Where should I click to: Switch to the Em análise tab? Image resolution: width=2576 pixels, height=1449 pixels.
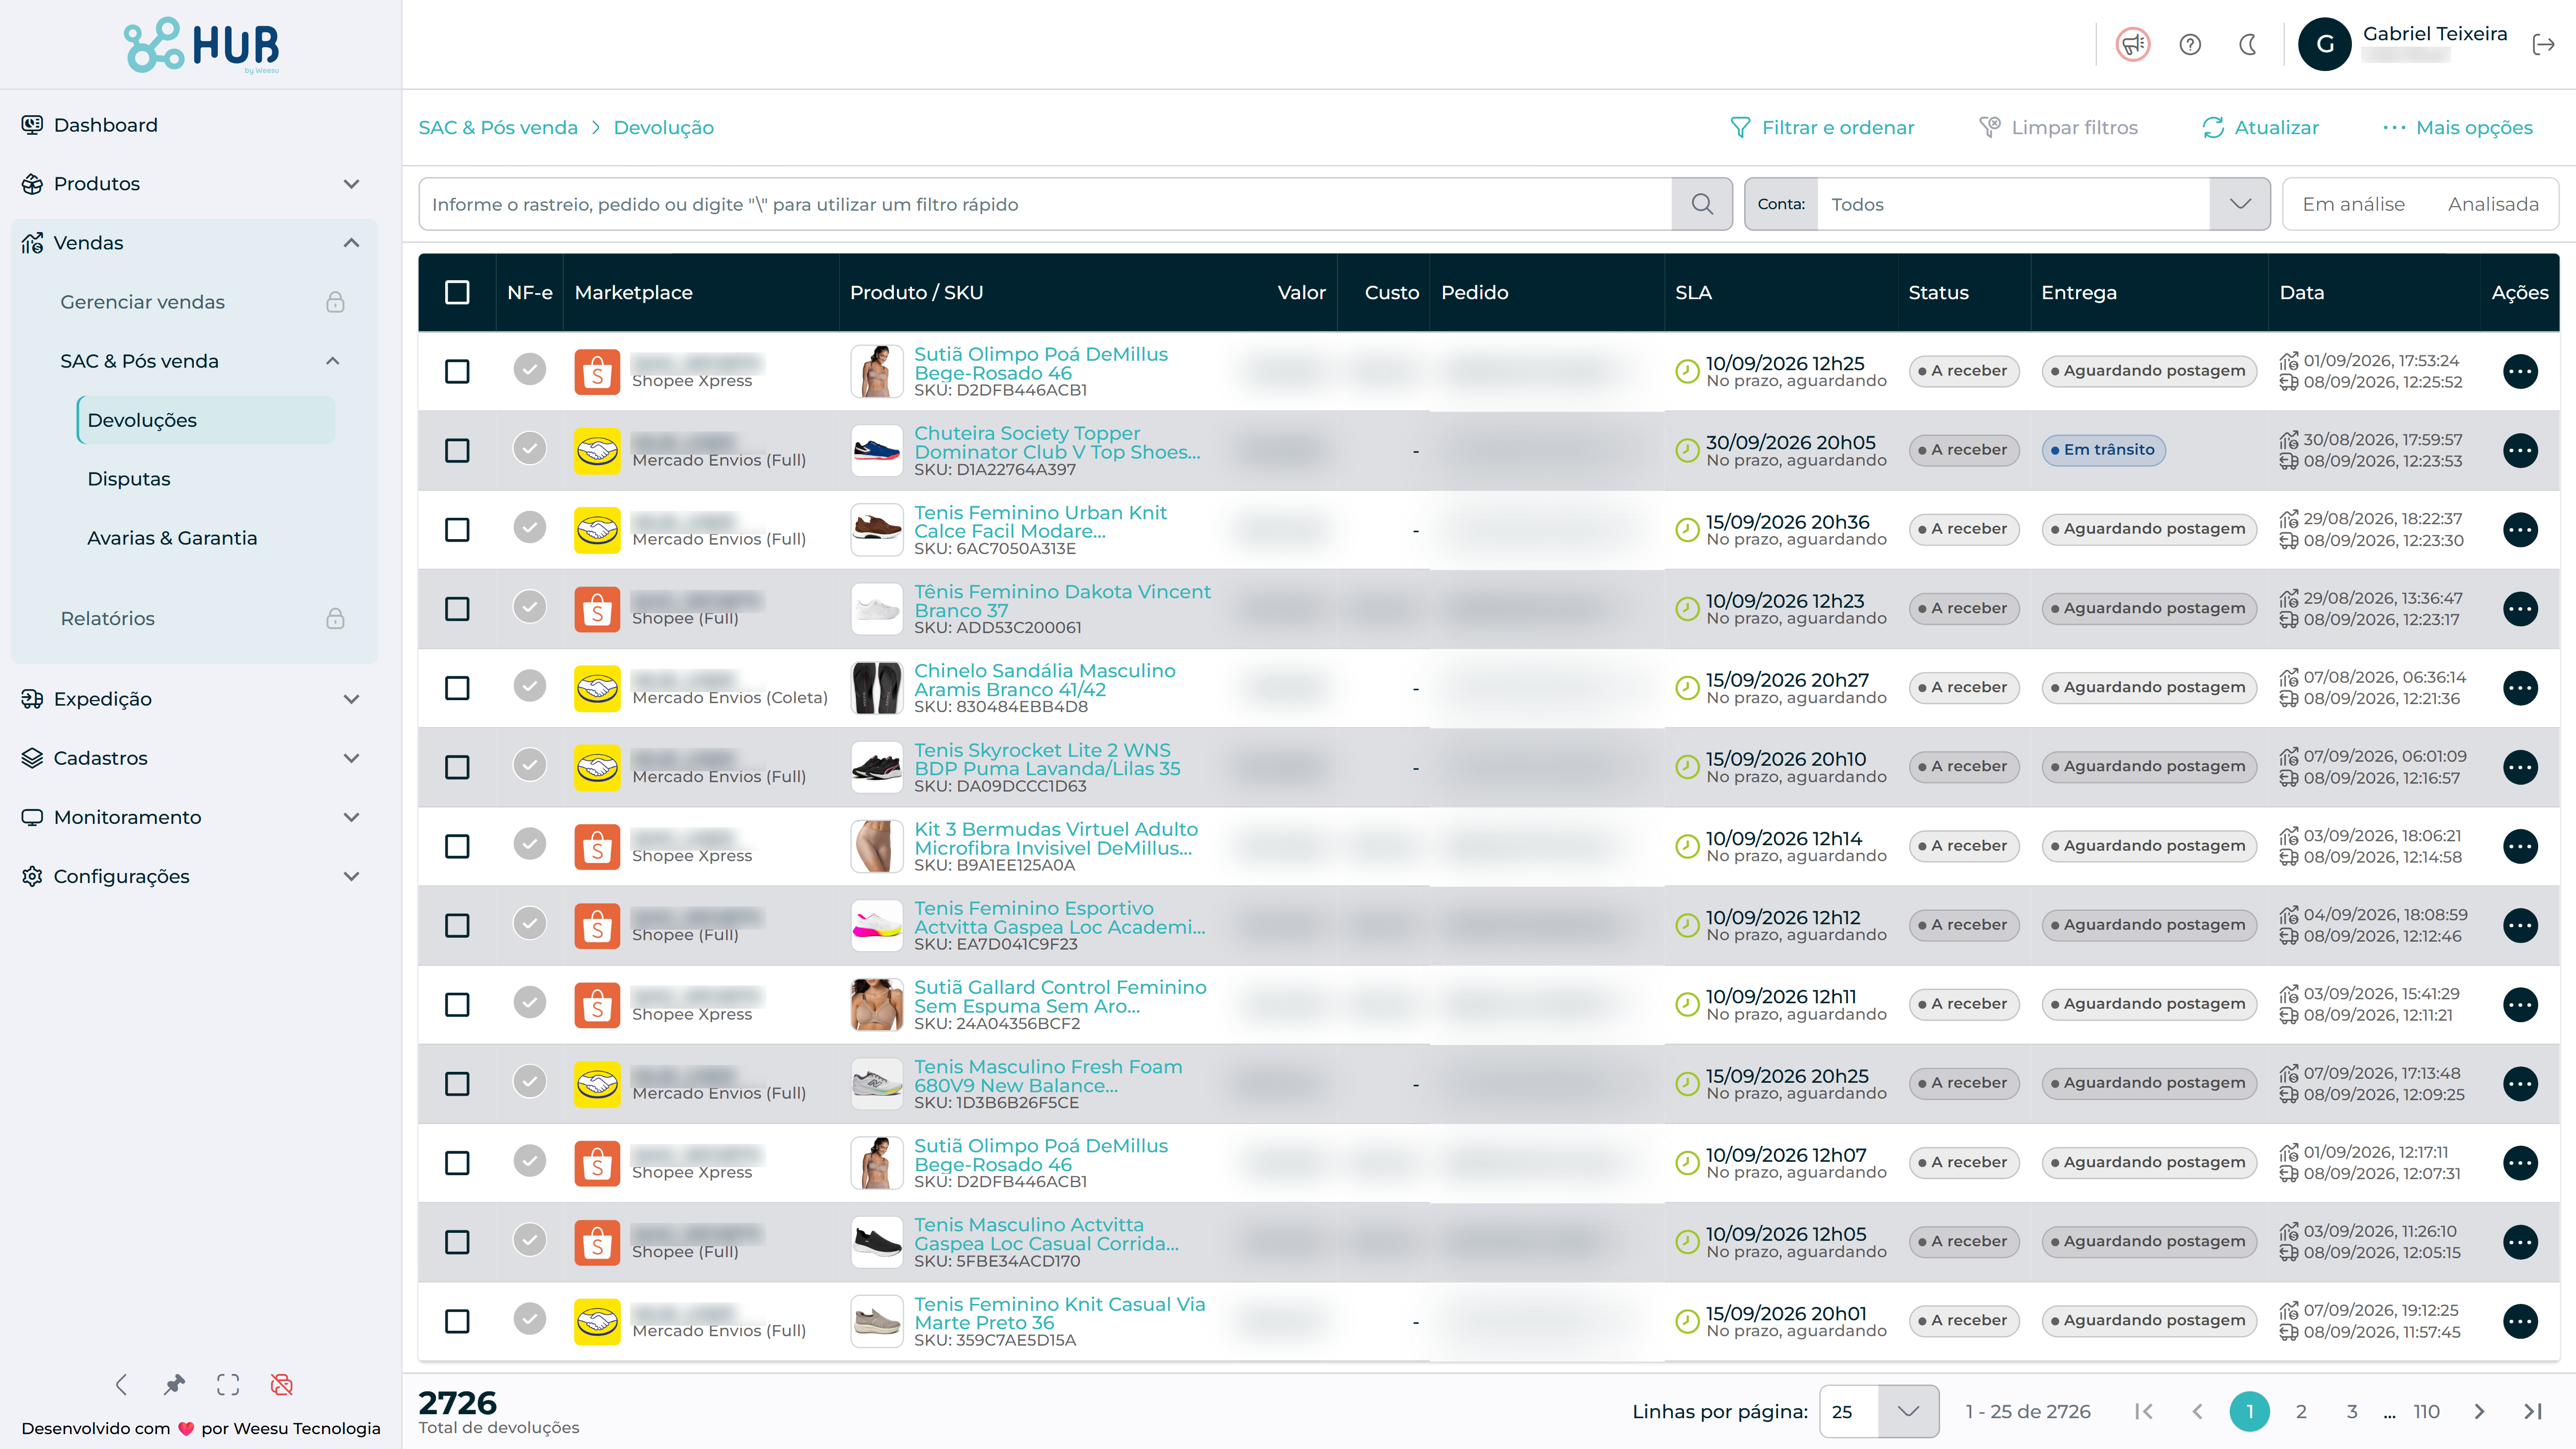click(2353, 204)
